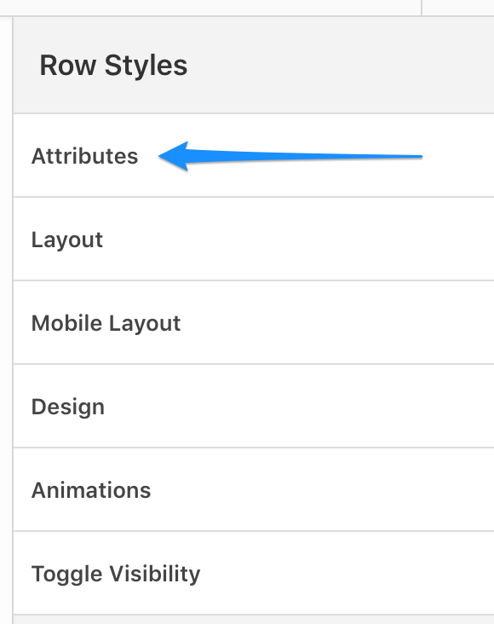Choose the Design label
Image resolution: width=494 pixels, height=624 pixels.
[68, 407]
